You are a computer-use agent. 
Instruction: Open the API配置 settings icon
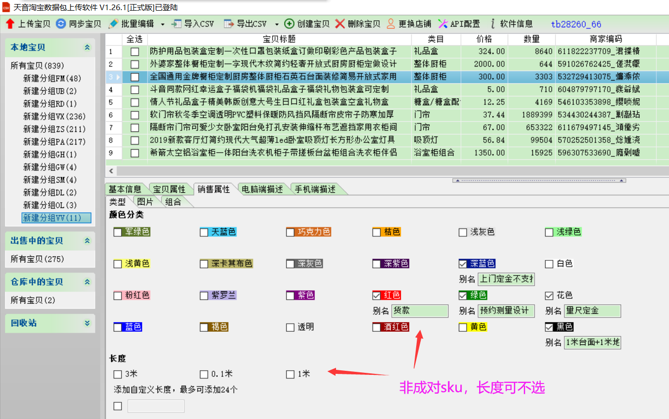443,24
